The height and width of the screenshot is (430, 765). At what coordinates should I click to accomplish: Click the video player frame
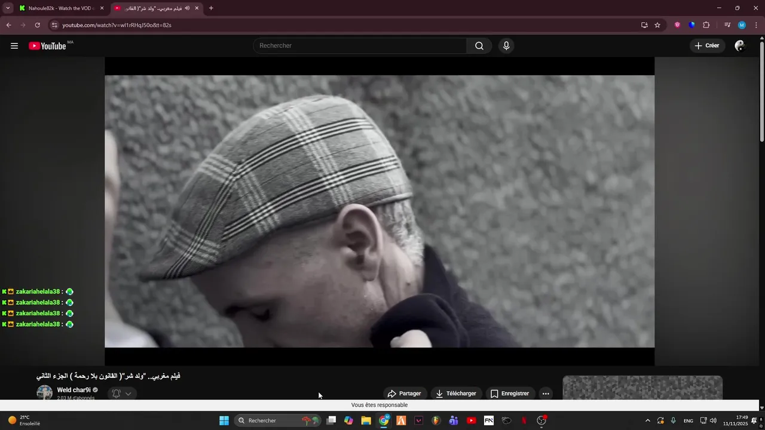[x=380, y=211]
